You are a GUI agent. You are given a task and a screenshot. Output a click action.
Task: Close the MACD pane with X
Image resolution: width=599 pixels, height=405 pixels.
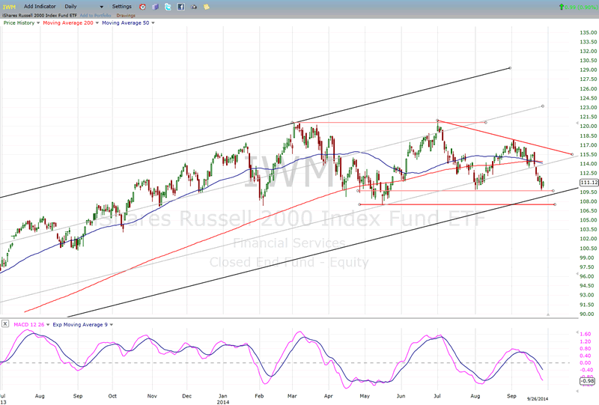coord(5,323)
